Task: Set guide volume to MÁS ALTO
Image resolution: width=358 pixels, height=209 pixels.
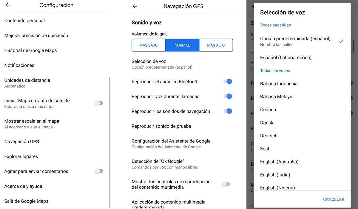Action: click(216, 45)
